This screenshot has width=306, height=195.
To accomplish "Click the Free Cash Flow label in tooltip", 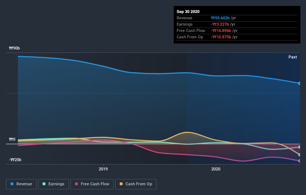I will pos(191,31).
